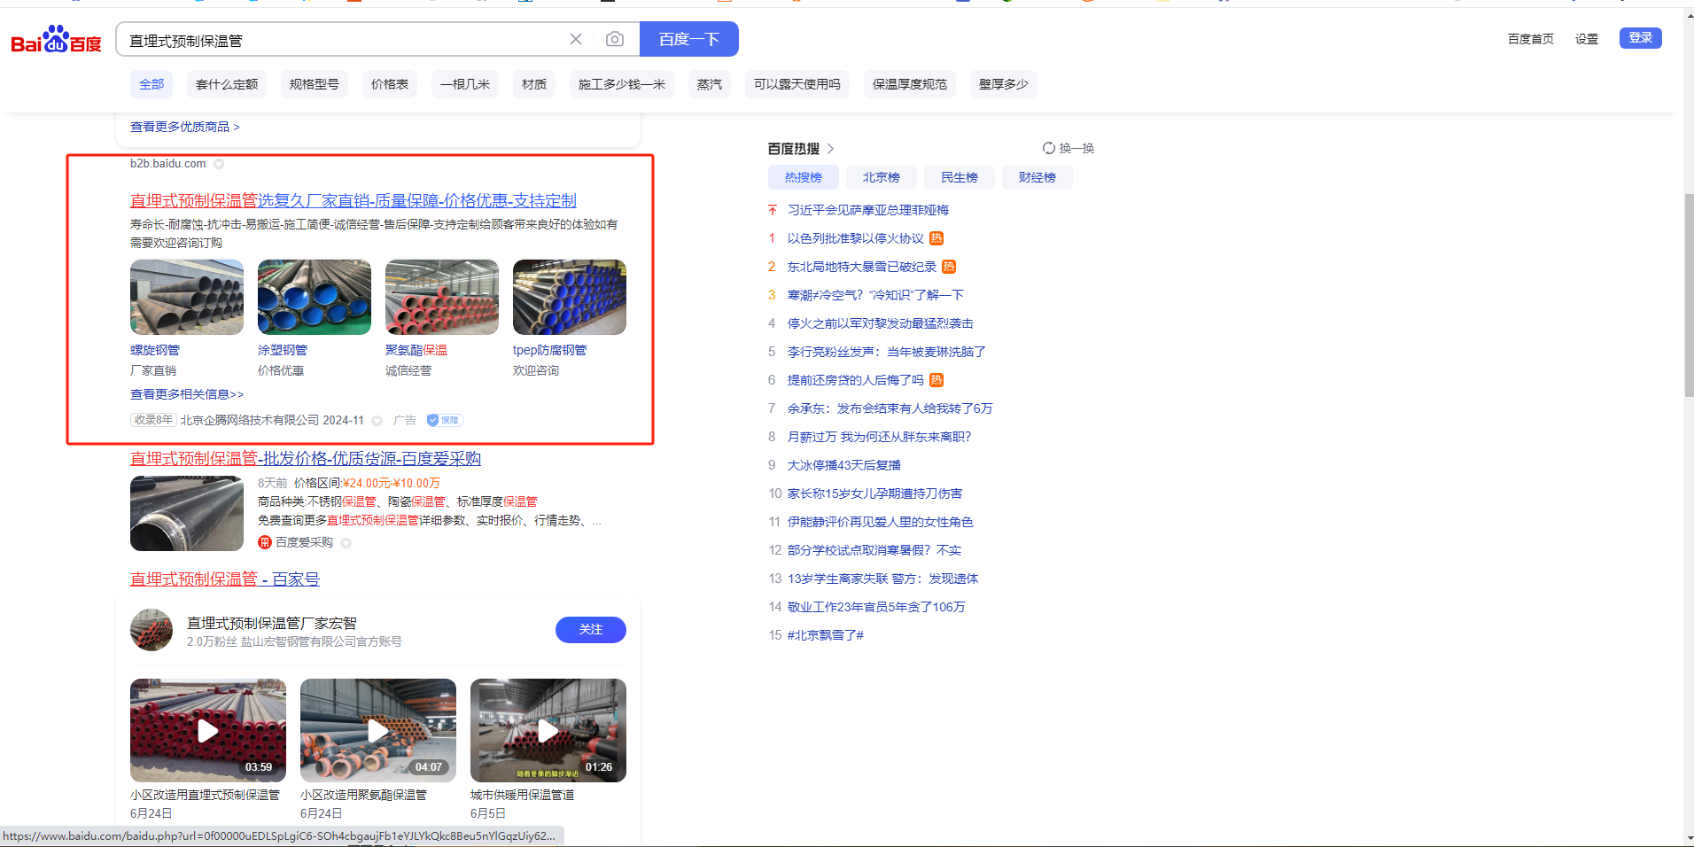Switch to the 财经榜 tab
1694x847 pixels.
coord(1037,177)
